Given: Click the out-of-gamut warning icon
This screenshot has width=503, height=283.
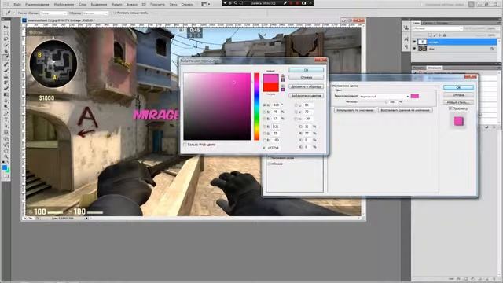Looking at the screenshot, I should pos(283,75).
